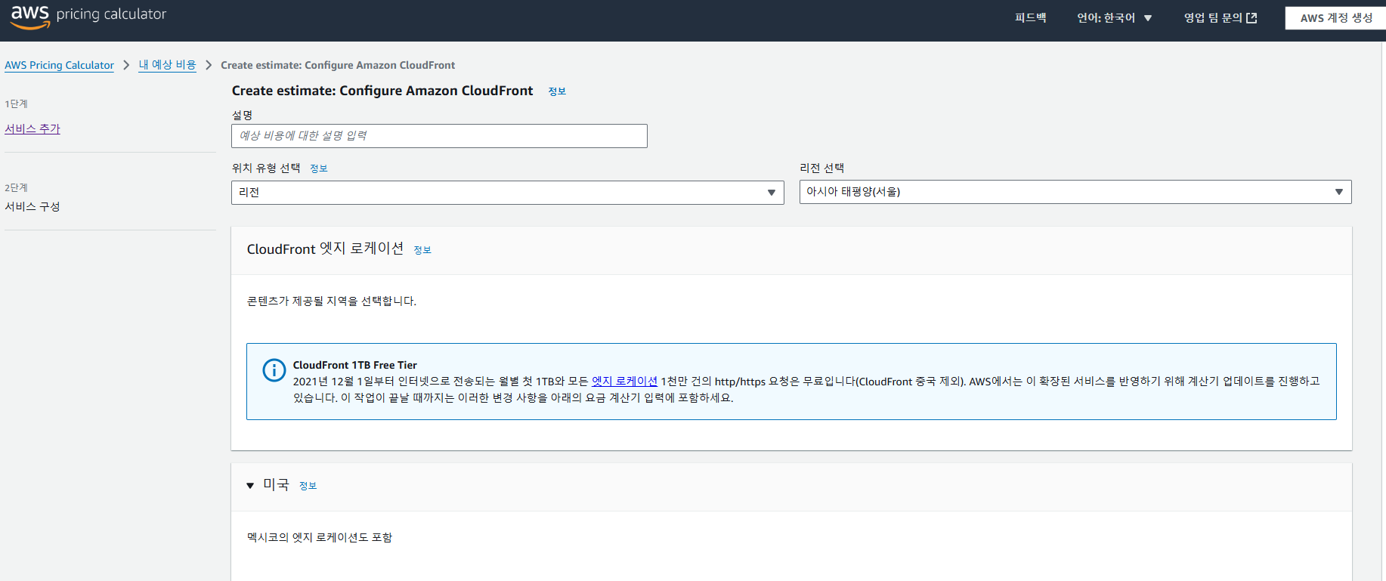1386x581 pixels.
Task: Click the external link icon beside 영업 팀 문의
Action: tap(1251, 18)
